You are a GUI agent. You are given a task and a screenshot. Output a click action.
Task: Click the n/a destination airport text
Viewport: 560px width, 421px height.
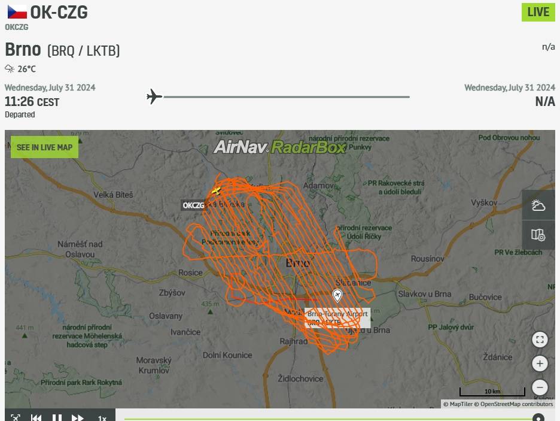coord(549,47)
